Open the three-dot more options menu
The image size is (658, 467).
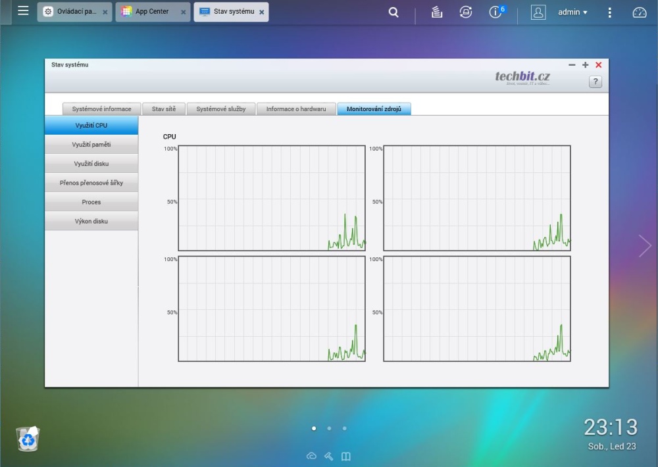[610, 12]
